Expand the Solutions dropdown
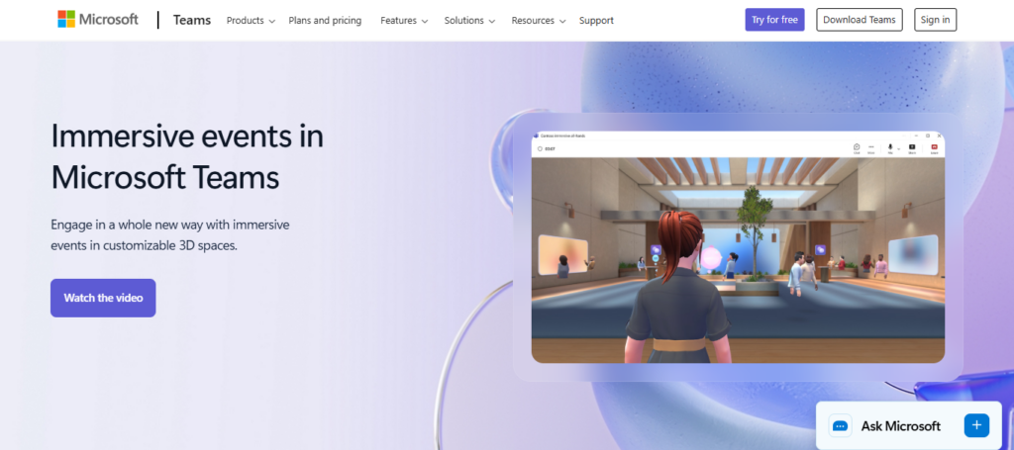The width and height of the screenshot is (1014, 450). coord(470,21)
